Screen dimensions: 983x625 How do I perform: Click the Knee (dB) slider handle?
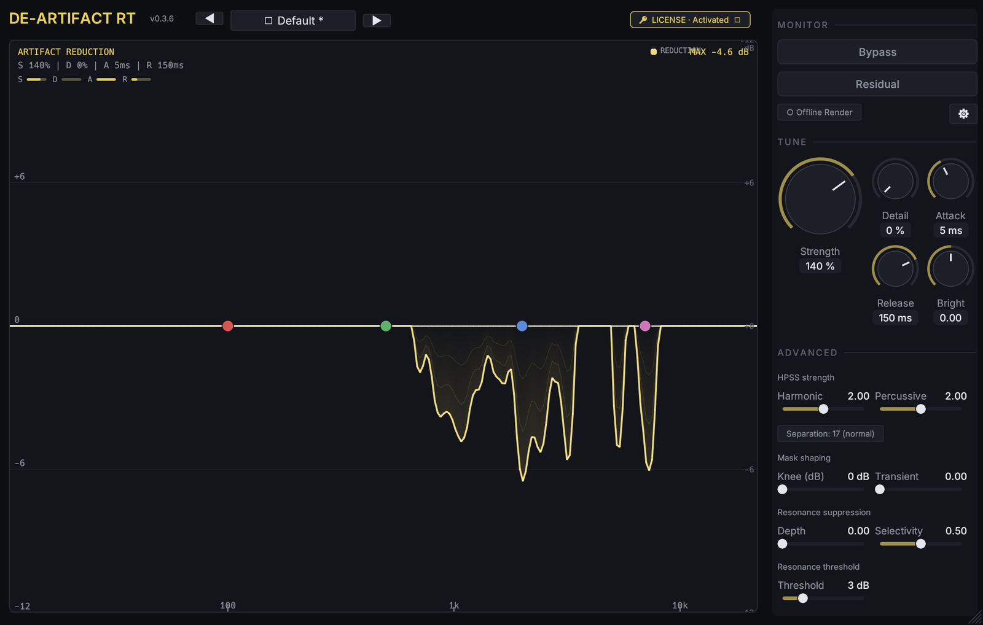783,489
